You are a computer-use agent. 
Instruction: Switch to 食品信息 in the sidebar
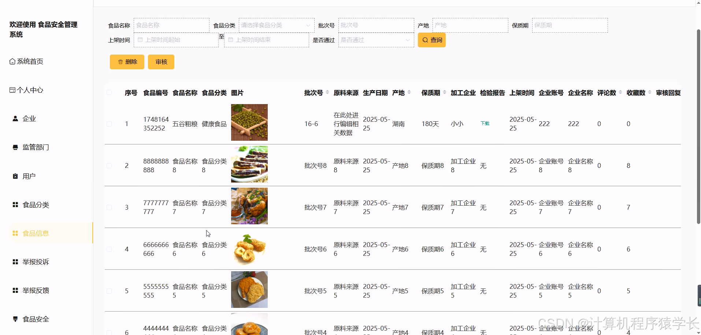pos(37,233)
